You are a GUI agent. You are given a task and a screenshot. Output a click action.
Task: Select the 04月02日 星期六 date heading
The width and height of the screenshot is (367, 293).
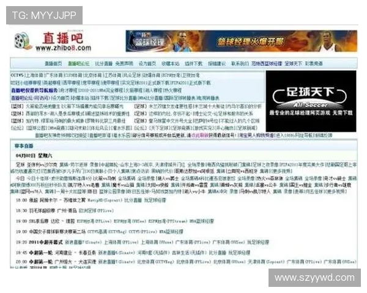pyautogui.click(x=34, y=156)
